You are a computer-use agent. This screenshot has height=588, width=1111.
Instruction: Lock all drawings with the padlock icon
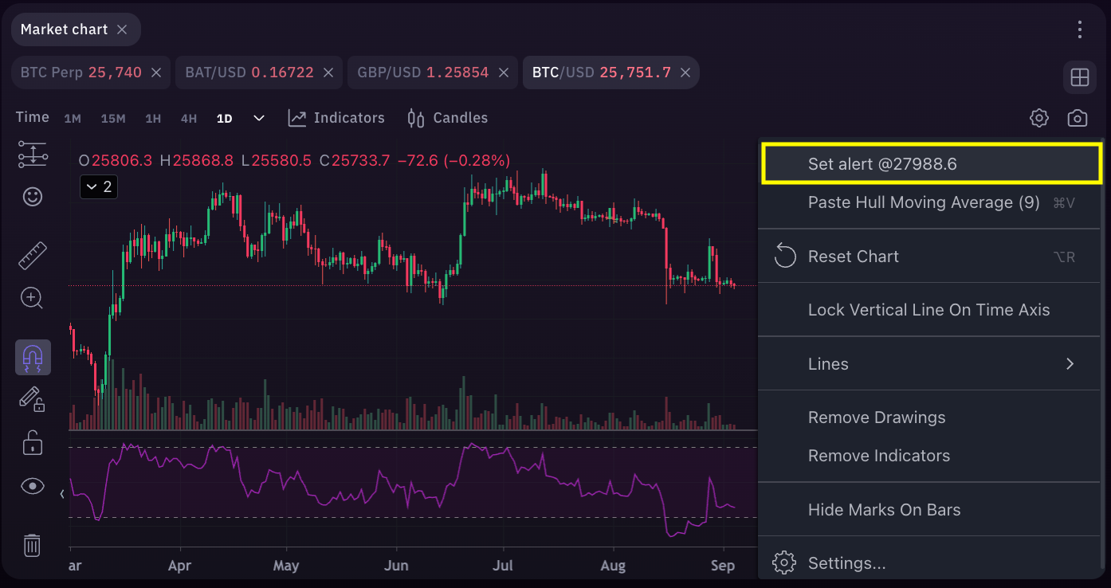coord(32,443)
